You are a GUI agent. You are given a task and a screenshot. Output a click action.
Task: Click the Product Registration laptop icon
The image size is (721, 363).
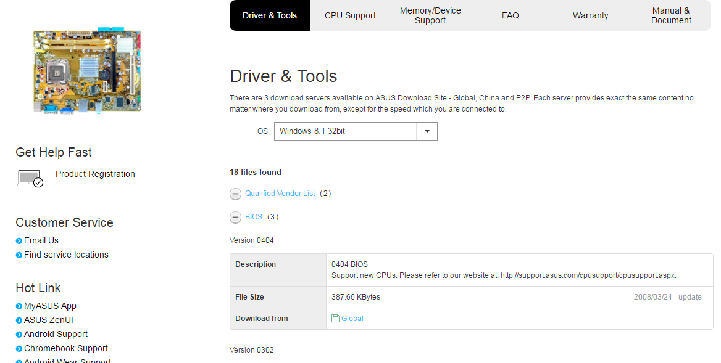(30, 179)
